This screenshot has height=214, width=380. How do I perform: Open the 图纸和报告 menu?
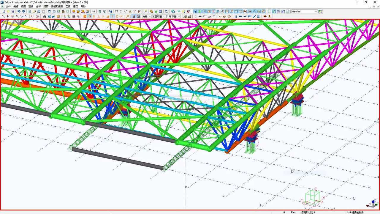tap(57, 6)
